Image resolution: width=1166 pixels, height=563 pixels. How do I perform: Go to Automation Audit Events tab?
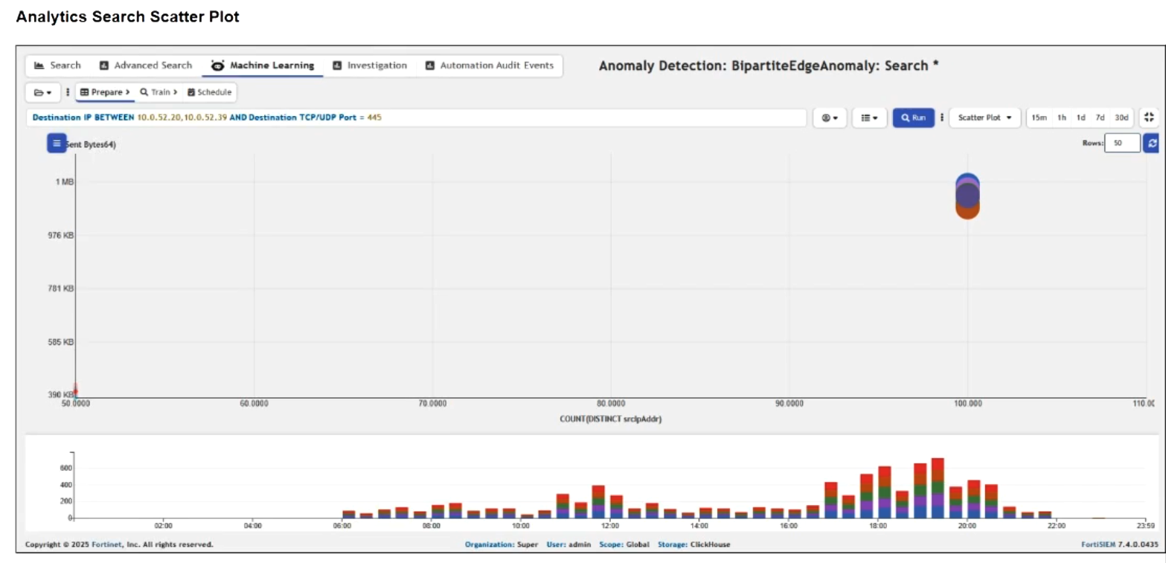[489, 65]
